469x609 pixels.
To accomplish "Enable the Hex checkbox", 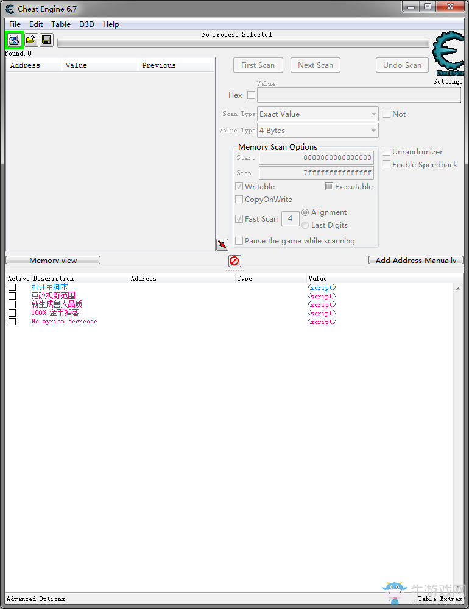I will [x=251, y=95].
